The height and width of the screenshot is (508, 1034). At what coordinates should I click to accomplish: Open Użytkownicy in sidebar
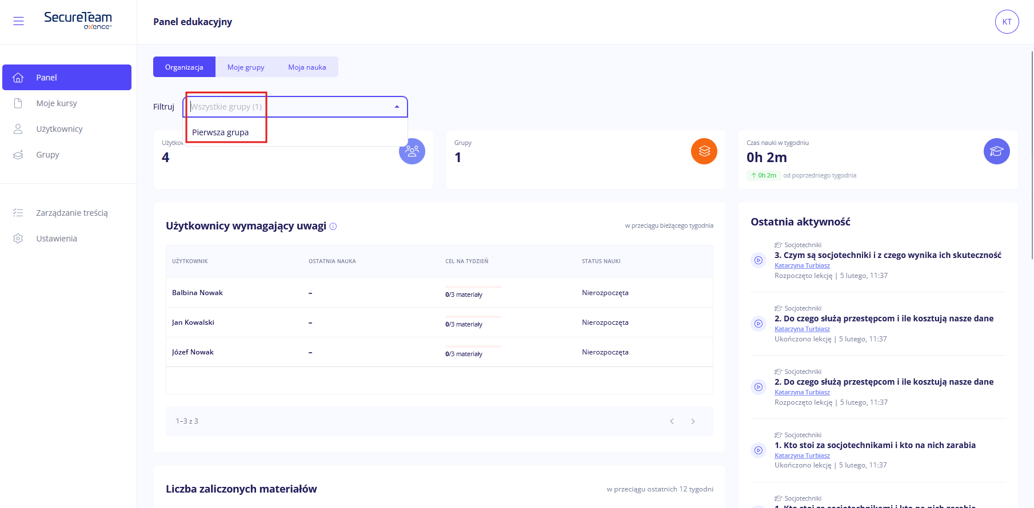[x=59, y=129]
